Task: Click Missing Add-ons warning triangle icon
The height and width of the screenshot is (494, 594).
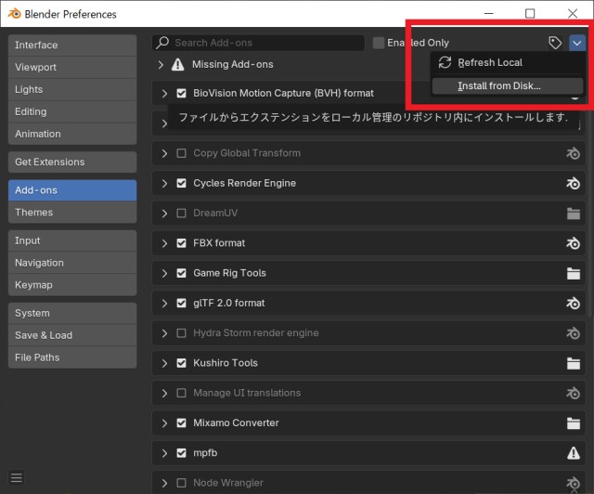Action: 177,64
